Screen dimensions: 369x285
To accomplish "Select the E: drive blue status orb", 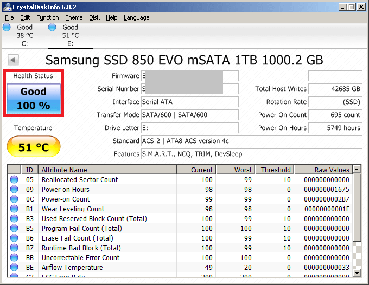I will (52, 27).
